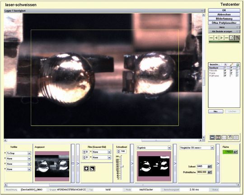This screenshot has height=195, width=244.
Task: Open the second Vorfilter dropdown set to None
Action: tap(19, 158)
